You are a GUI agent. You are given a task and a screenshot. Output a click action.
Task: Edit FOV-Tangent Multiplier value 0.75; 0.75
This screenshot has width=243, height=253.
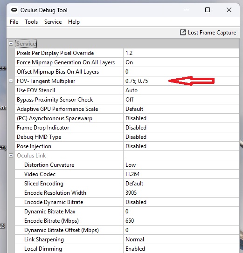pos(181,81)
